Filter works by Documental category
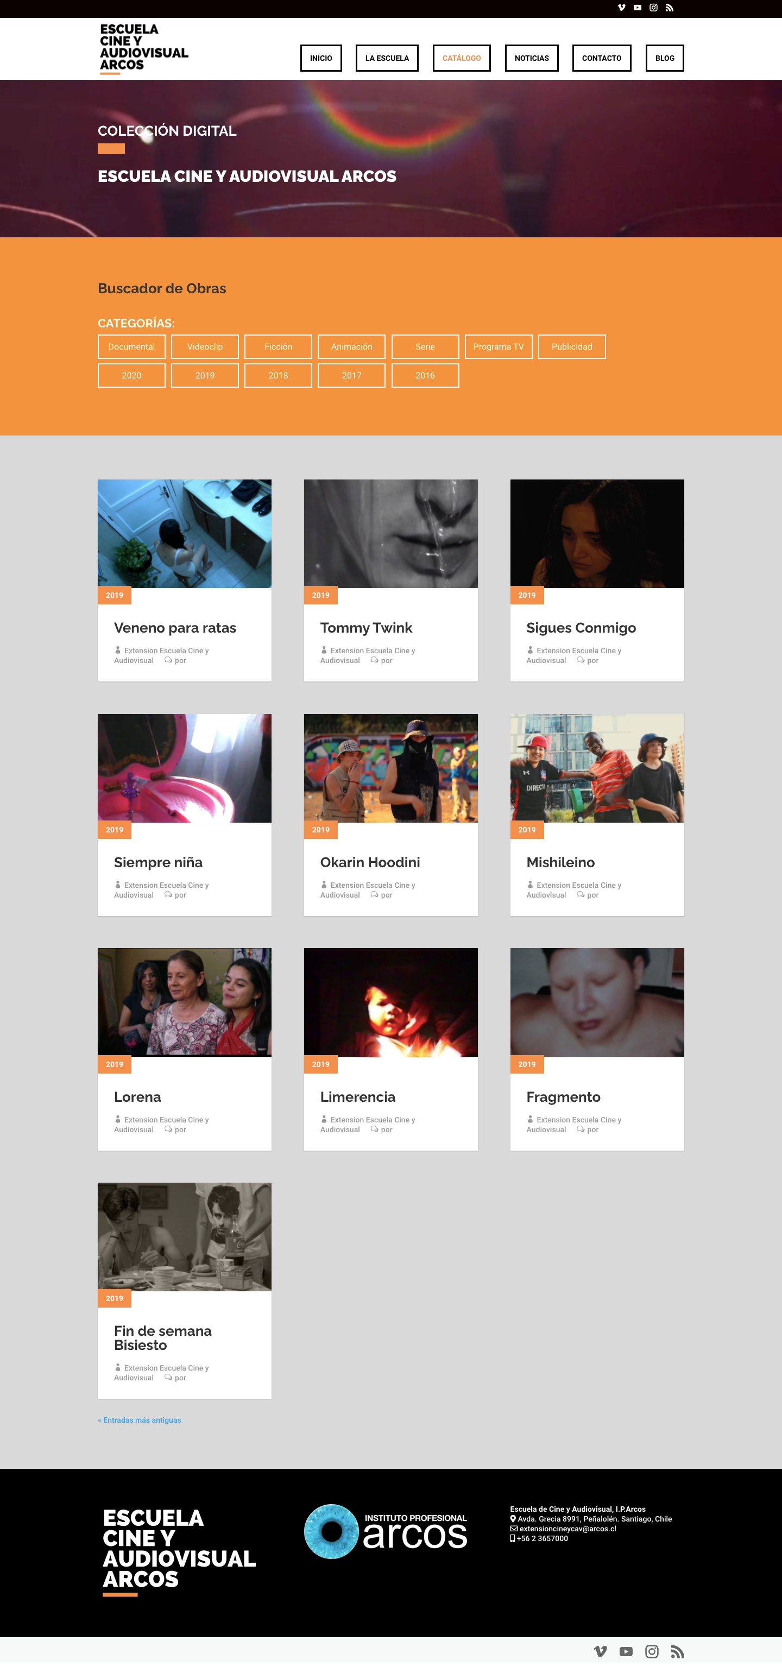Image resolution: width=782 pixels, height=1679 pixels. tap(131, 347)
